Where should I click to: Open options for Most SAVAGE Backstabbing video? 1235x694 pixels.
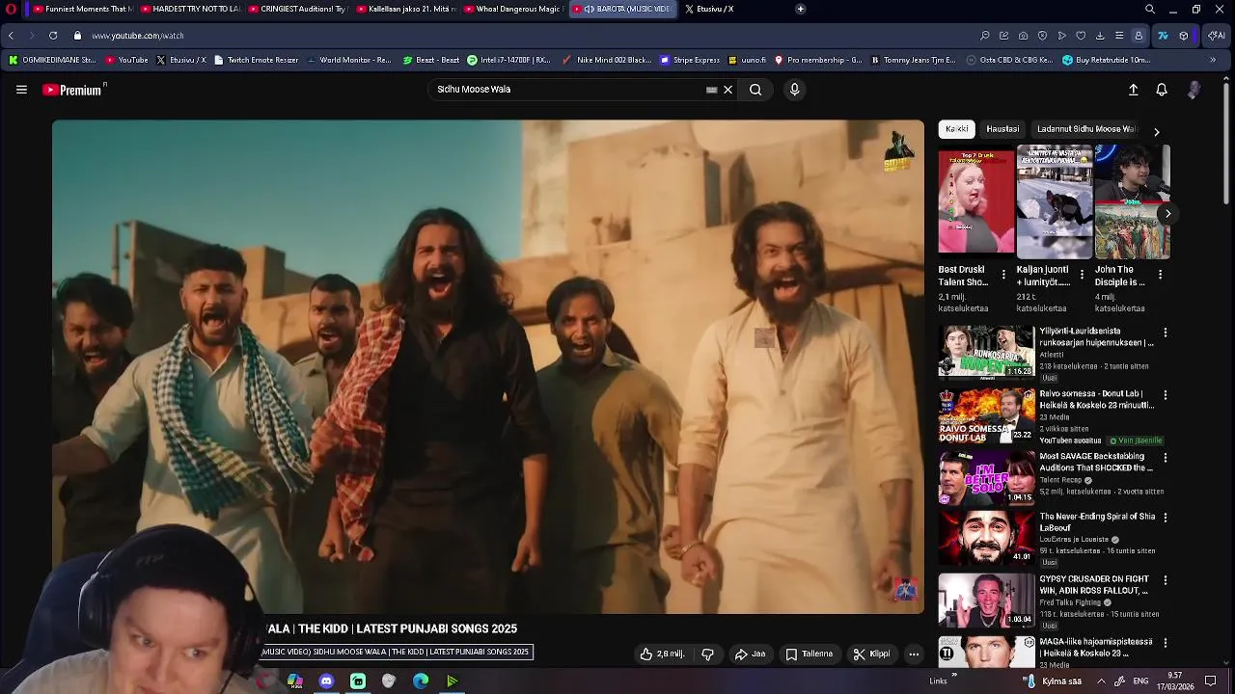[x=1166, y=457]
